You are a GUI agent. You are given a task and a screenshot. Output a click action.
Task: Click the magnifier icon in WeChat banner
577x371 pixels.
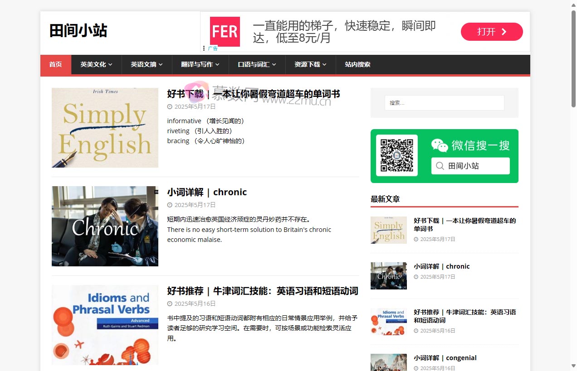(x=440, y=166)
